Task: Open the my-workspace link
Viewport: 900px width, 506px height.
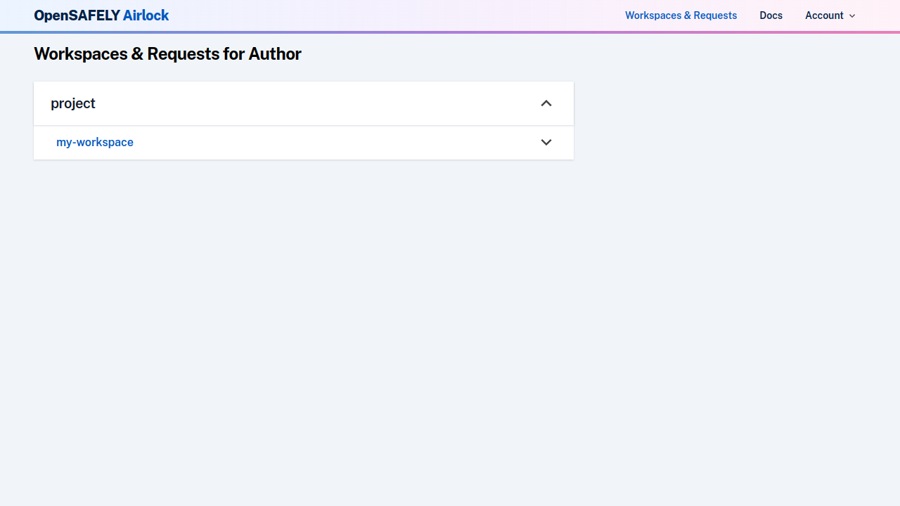Action: (x=95, y=143)
